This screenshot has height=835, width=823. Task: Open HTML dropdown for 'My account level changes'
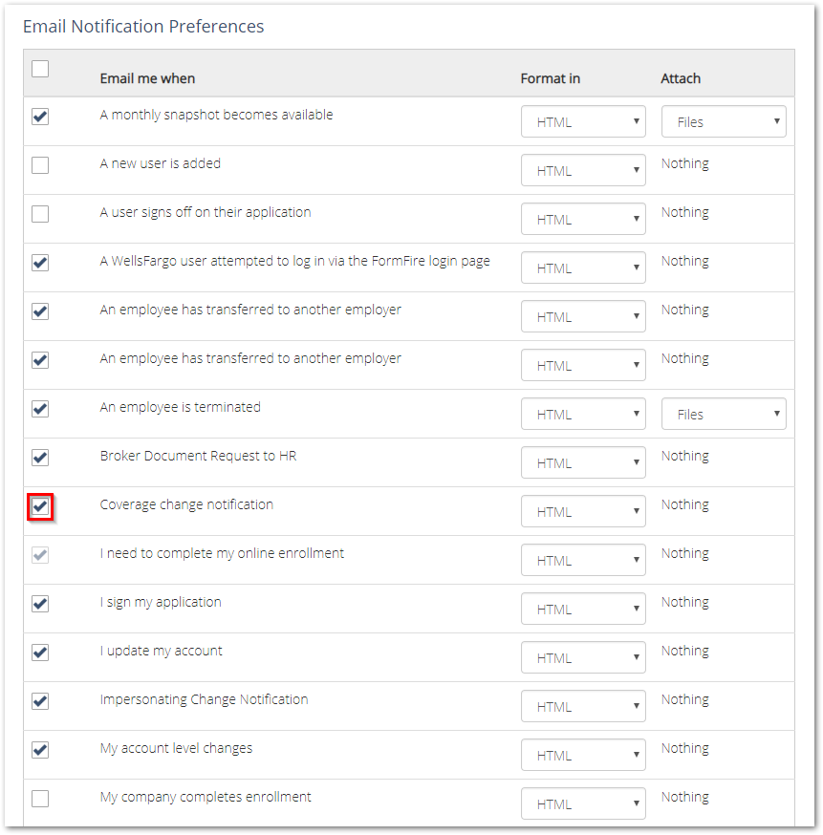click(583, 755)
